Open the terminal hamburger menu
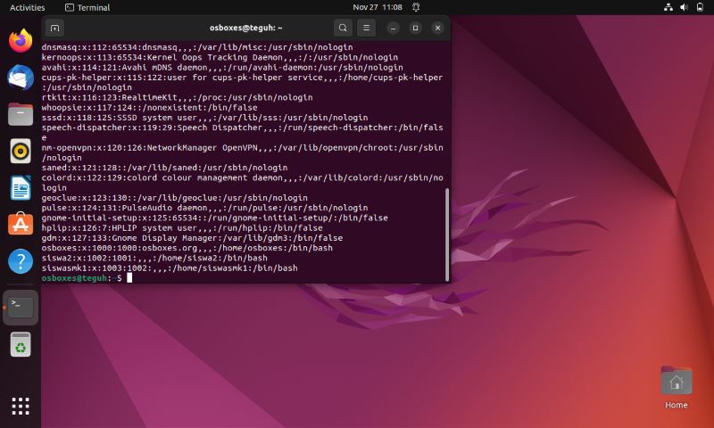 pos(366,29)
